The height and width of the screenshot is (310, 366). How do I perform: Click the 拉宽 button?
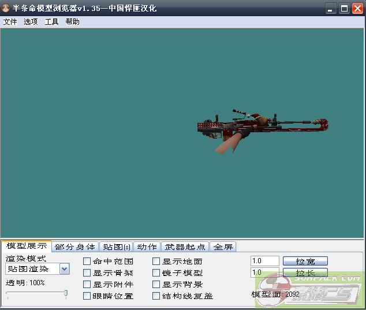(305, 262)
